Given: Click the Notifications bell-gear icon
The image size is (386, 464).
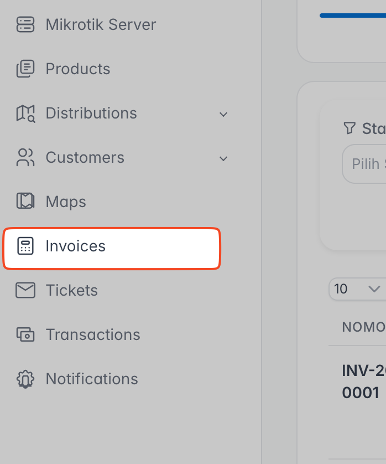Looking at the screenshot, I should (x=25, y=379).
